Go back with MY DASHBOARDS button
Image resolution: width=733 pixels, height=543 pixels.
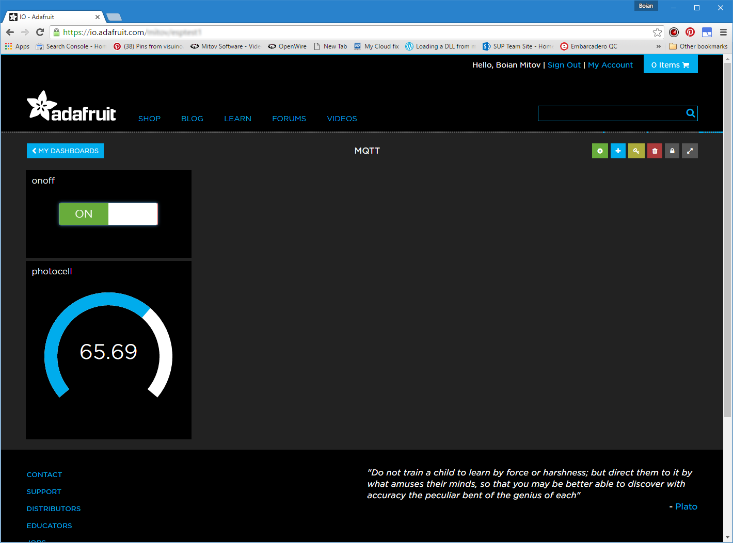pos(65,151)
